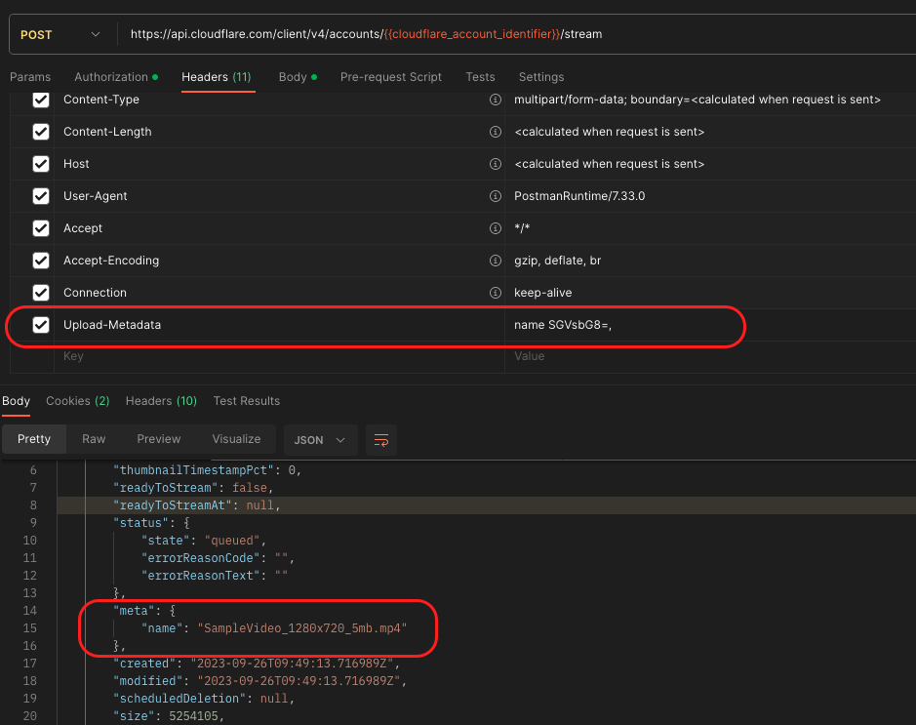Toggle the wrap lines icon in response toolbar

(380, 439)
